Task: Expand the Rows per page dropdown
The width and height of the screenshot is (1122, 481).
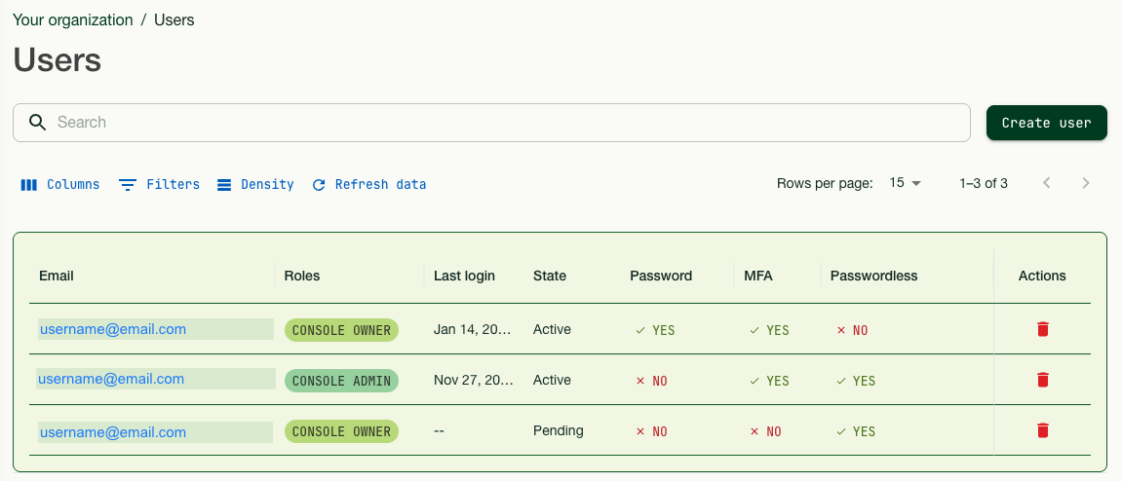Action: 905,183
